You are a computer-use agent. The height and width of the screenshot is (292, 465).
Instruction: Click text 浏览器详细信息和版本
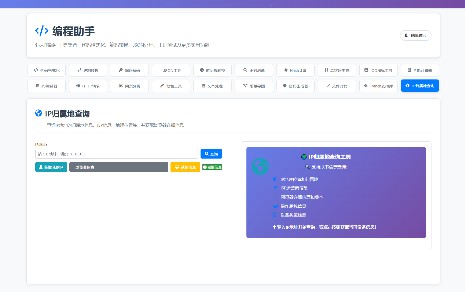click(302, 197)
